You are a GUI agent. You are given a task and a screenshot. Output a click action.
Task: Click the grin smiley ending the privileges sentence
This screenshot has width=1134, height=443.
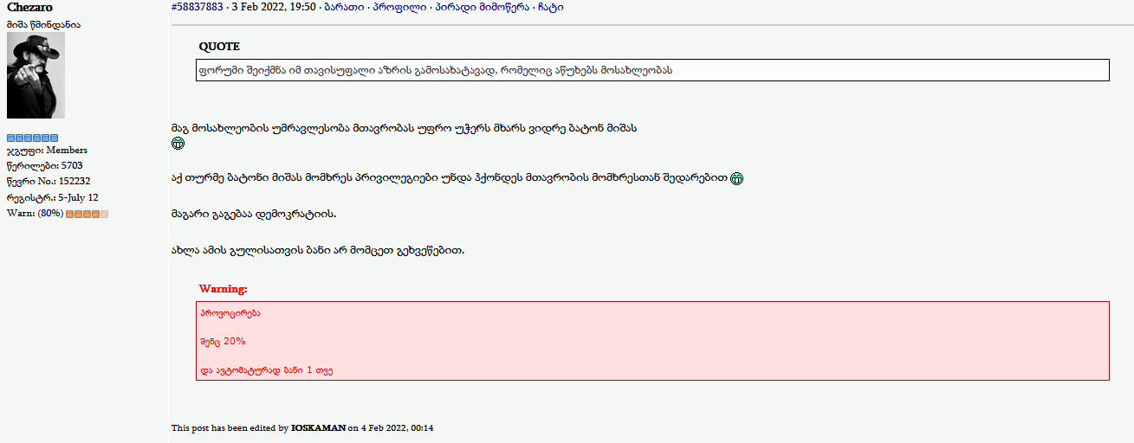click(737, 179)
